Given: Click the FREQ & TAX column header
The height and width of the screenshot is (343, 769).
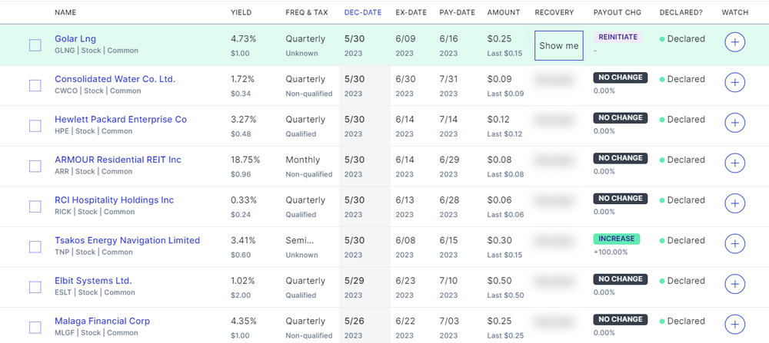Looking at the screenshot, I should [x=307, y=13].
